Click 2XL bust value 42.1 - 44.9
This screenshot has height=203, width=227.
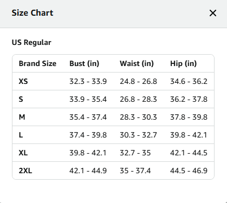(88, 171)
